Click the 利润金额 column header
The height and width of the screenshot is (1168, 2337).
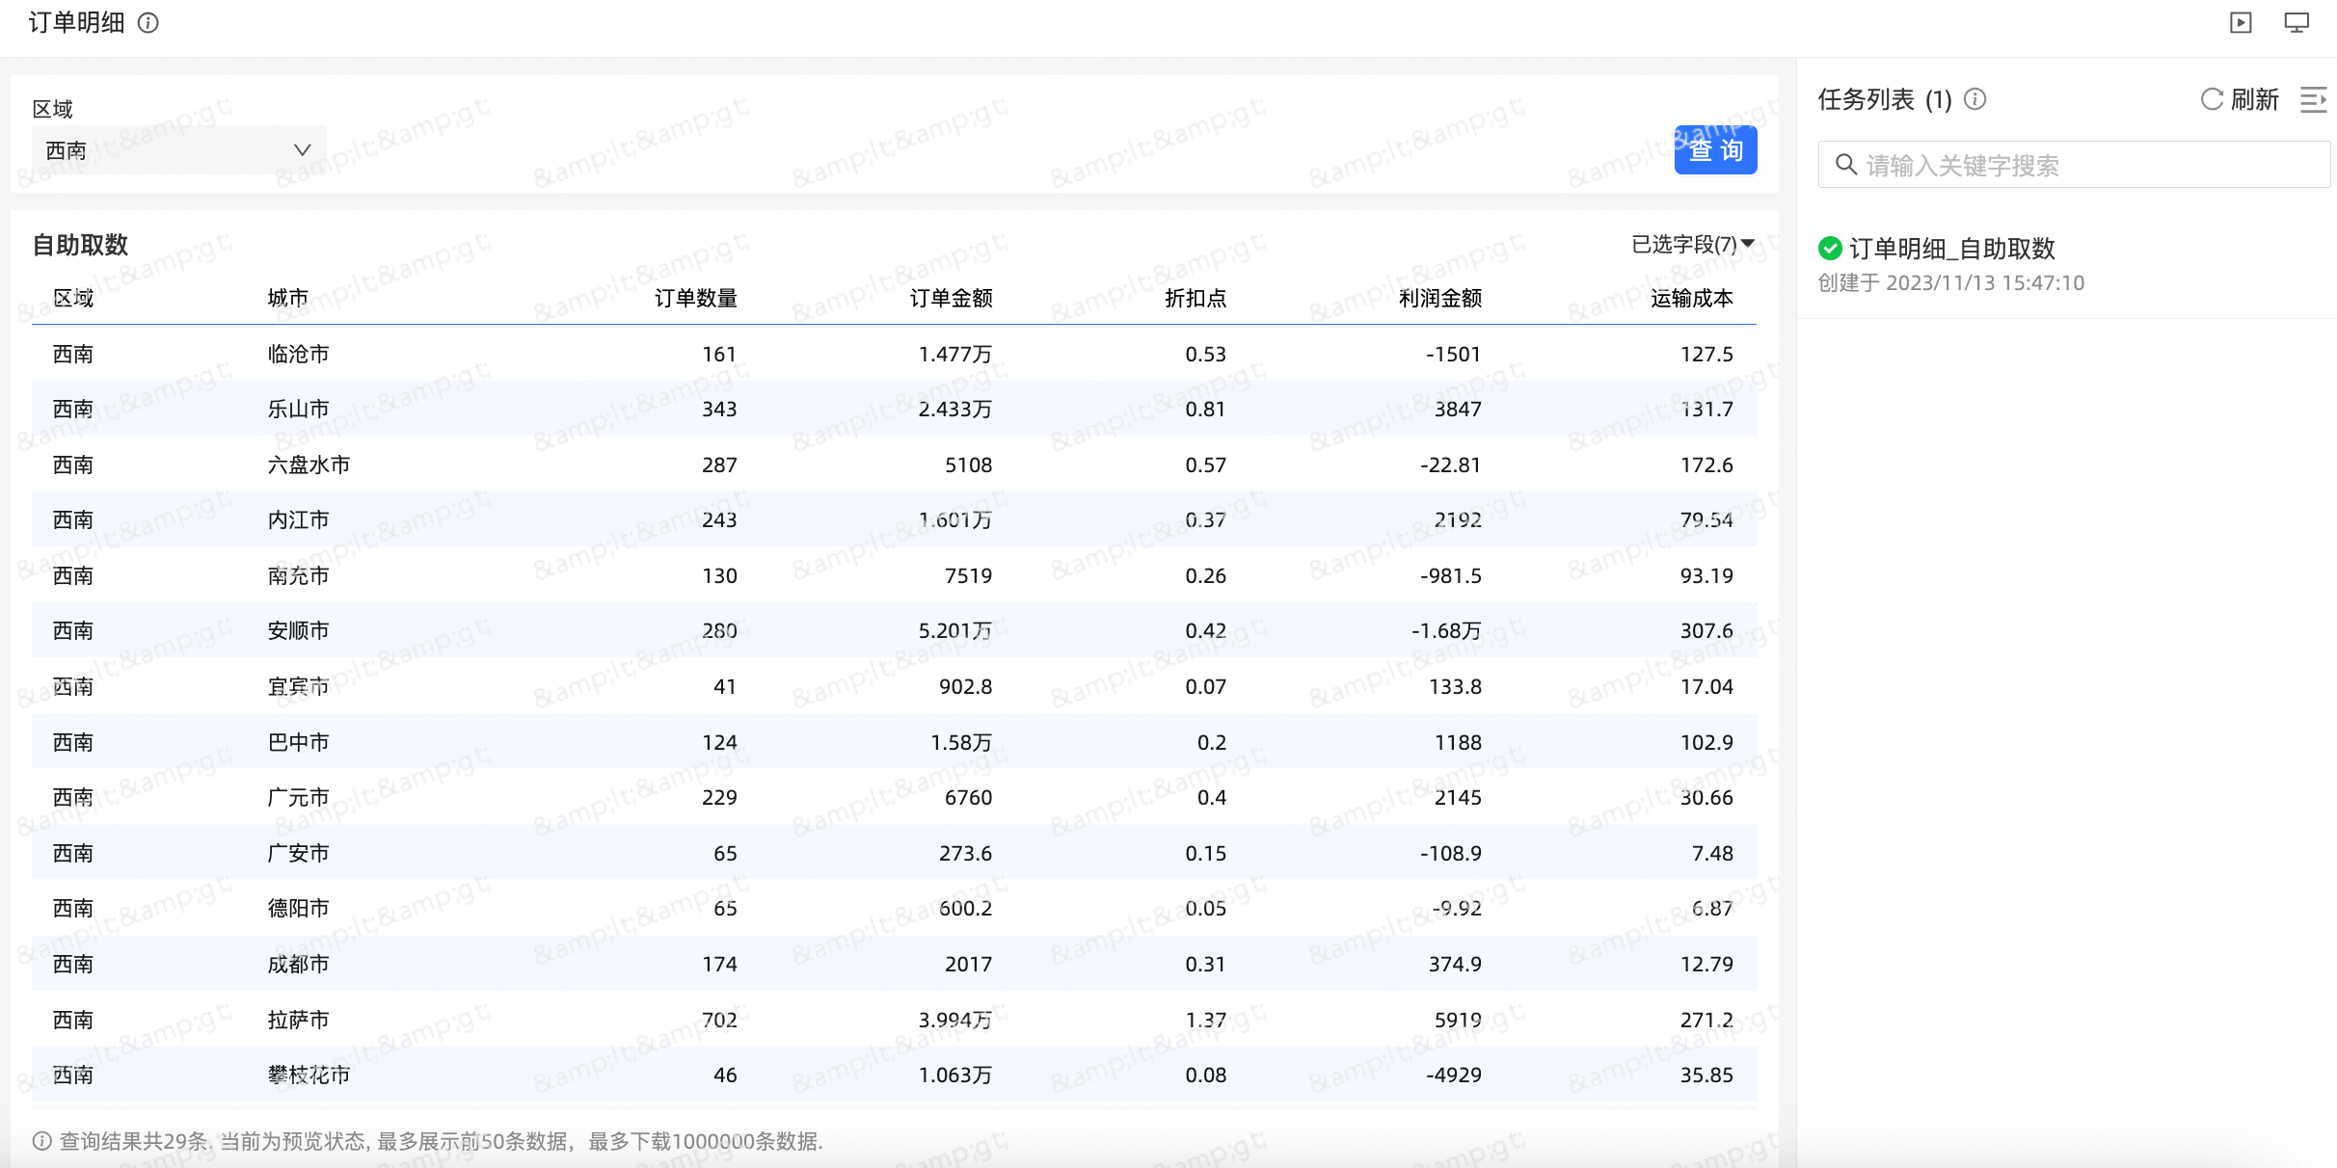coord(1440,298)
